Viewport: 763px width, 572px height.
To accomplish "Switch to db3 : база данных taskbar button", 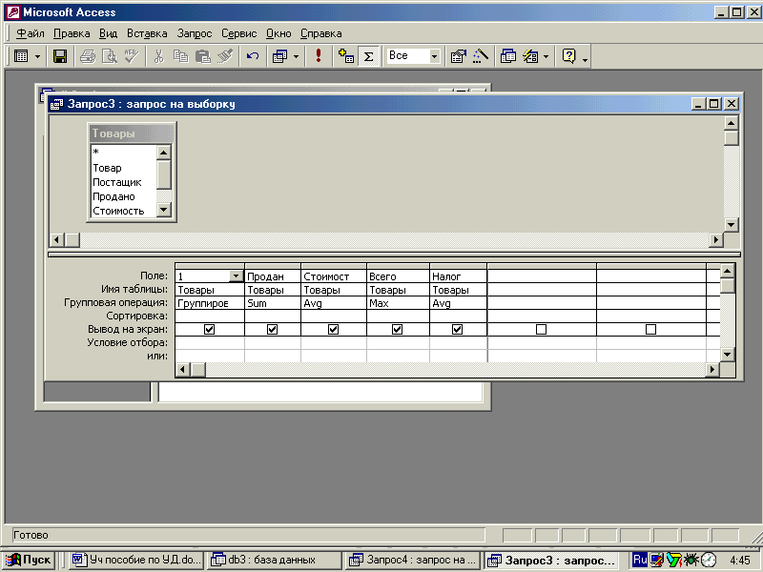I will (x=273, y=560).
